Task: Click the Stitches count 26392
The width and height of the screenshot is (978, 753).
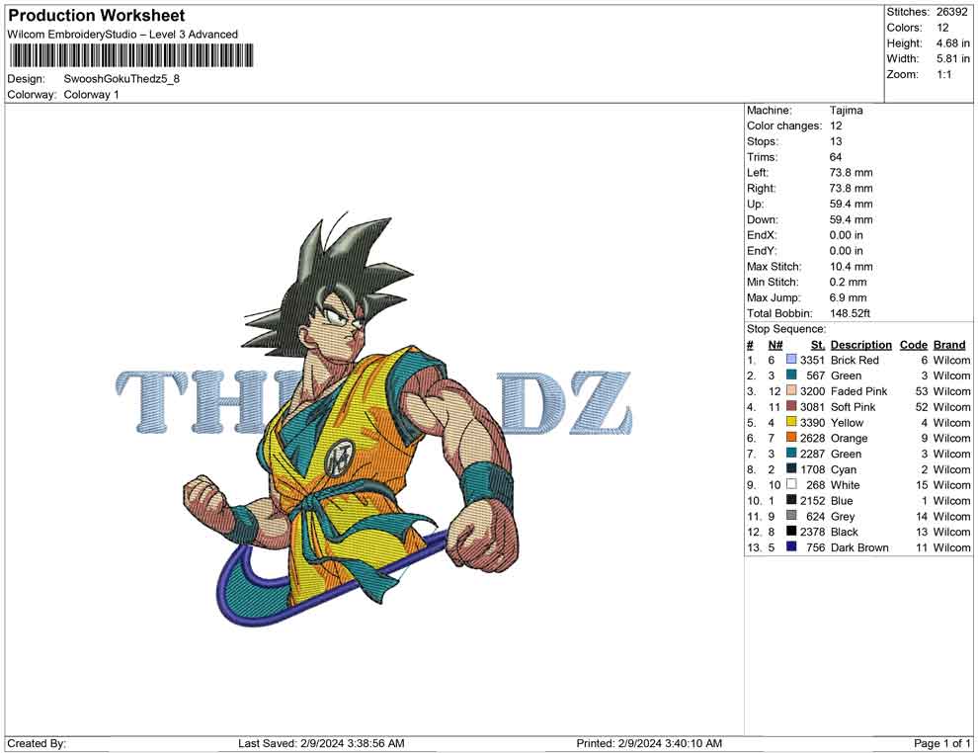Action: point(951,12)
